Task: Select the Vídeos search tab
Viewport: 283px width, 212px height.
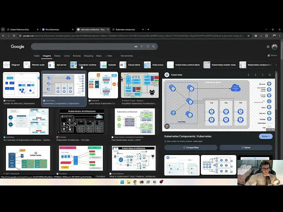Action: (x=57, y=56)
